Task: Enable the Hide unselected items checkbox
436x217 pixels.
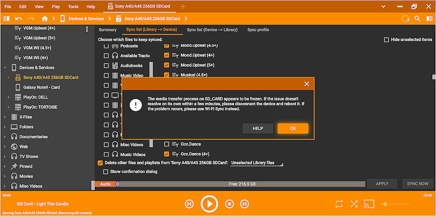Action: 387,39
